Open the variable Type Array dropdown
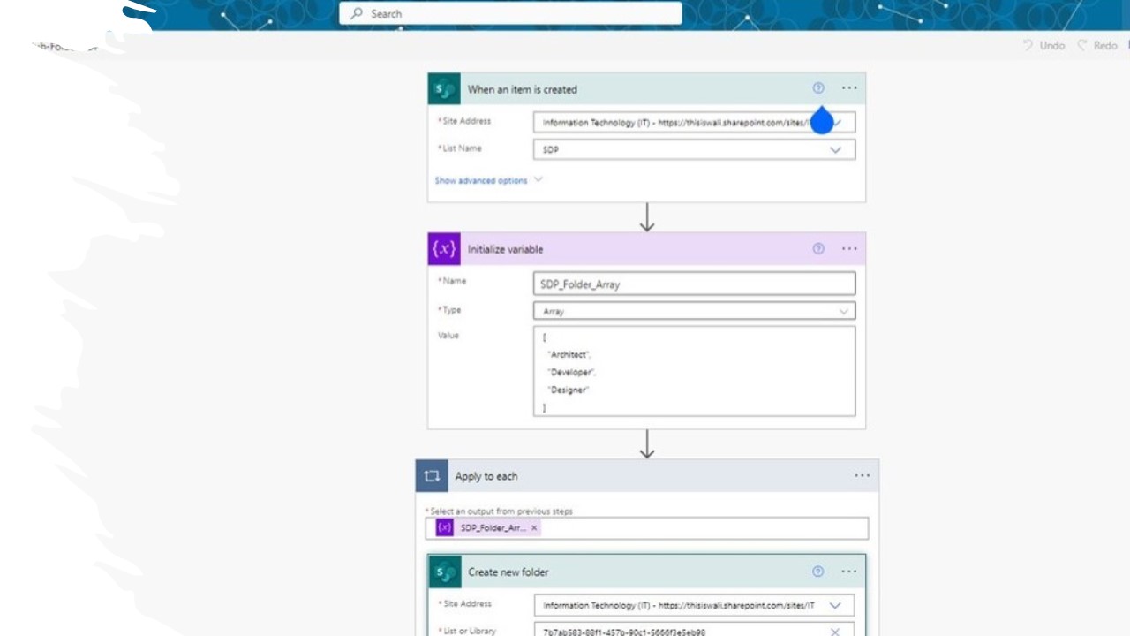This screenshot has width=1130, height=636. pos(843,312)
